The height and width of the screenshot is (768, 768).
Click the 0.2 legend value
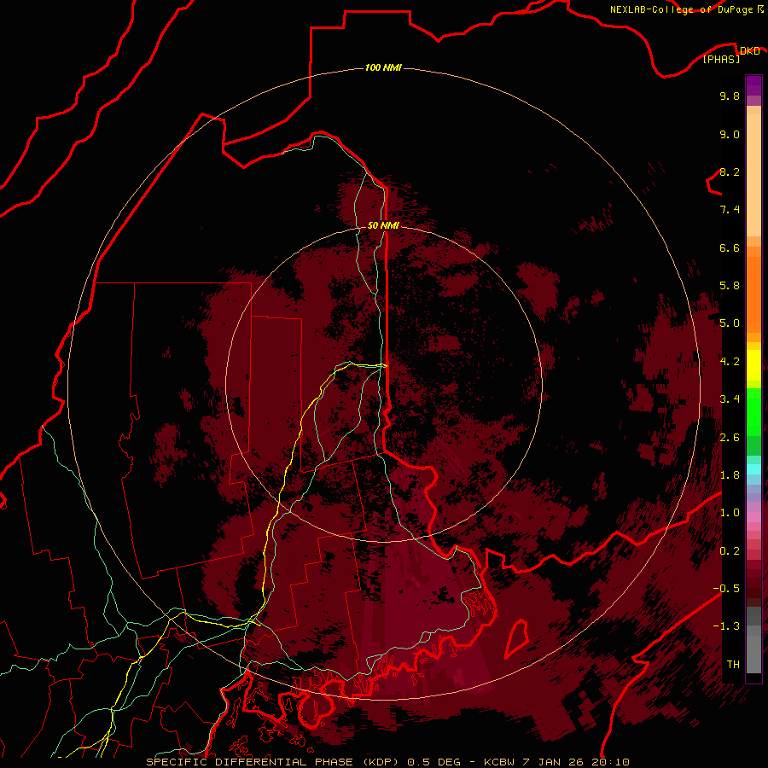pyautogui.click(x=730, y=551)
